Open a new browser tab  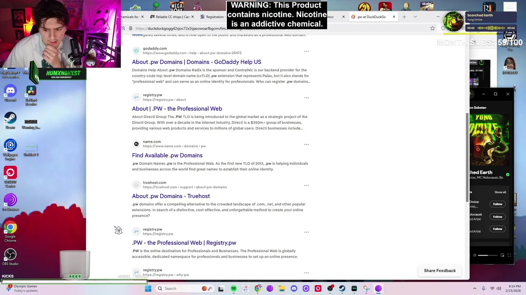(x=404, y=17)
